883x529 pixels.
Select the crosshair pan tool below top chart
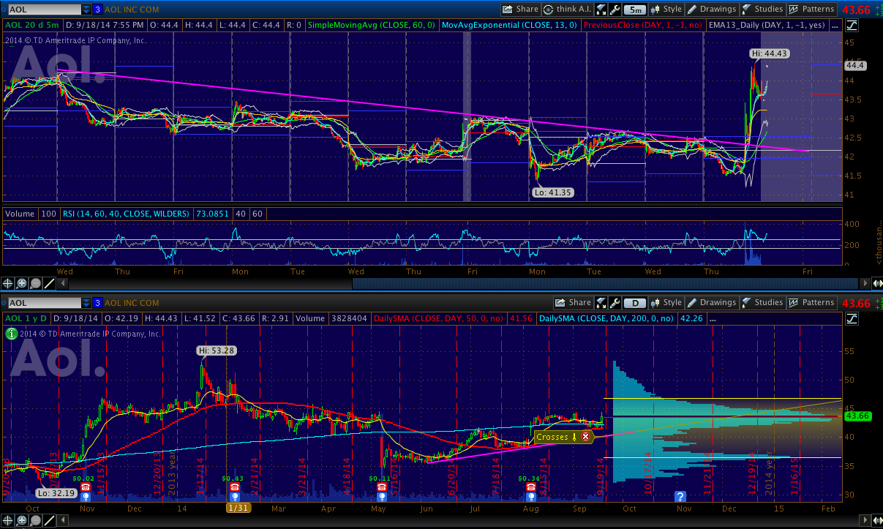coord(8,283)
